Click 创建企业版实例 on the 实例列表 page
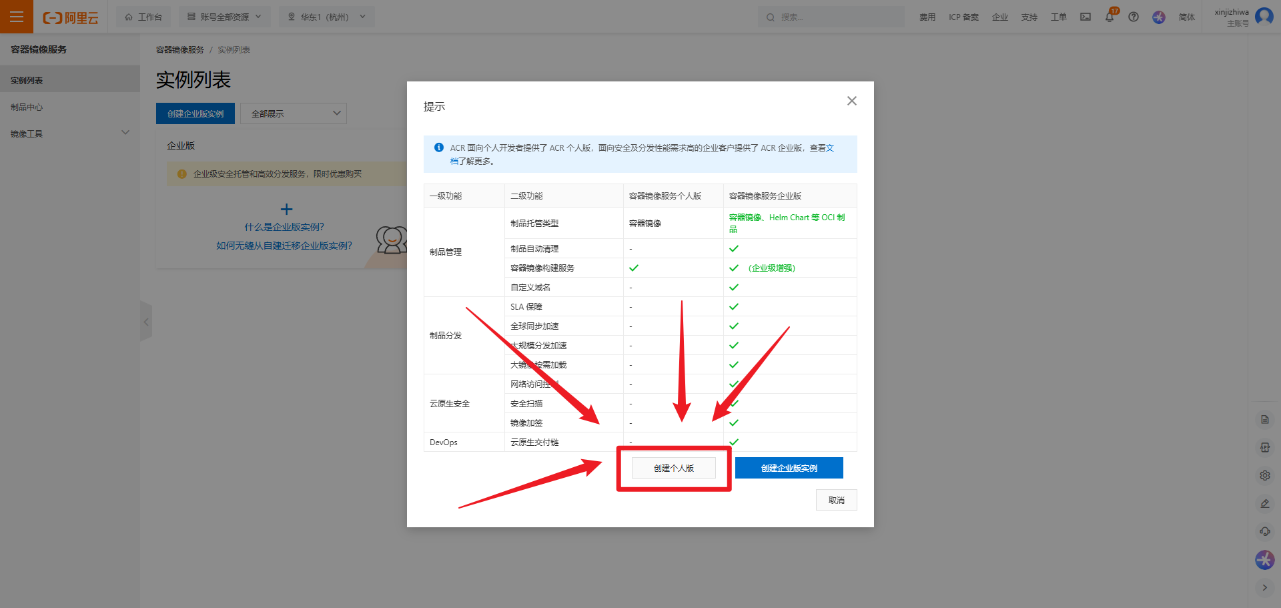The image size is (1281, 608). pos(195,113)
